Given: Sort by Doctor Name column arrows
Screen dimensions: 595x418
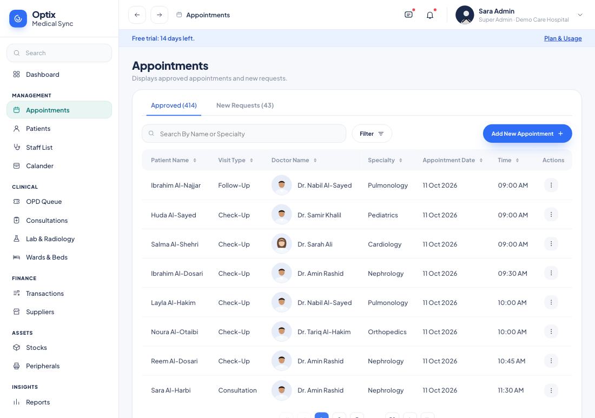Looking at the screenshot, I should 315,161.
